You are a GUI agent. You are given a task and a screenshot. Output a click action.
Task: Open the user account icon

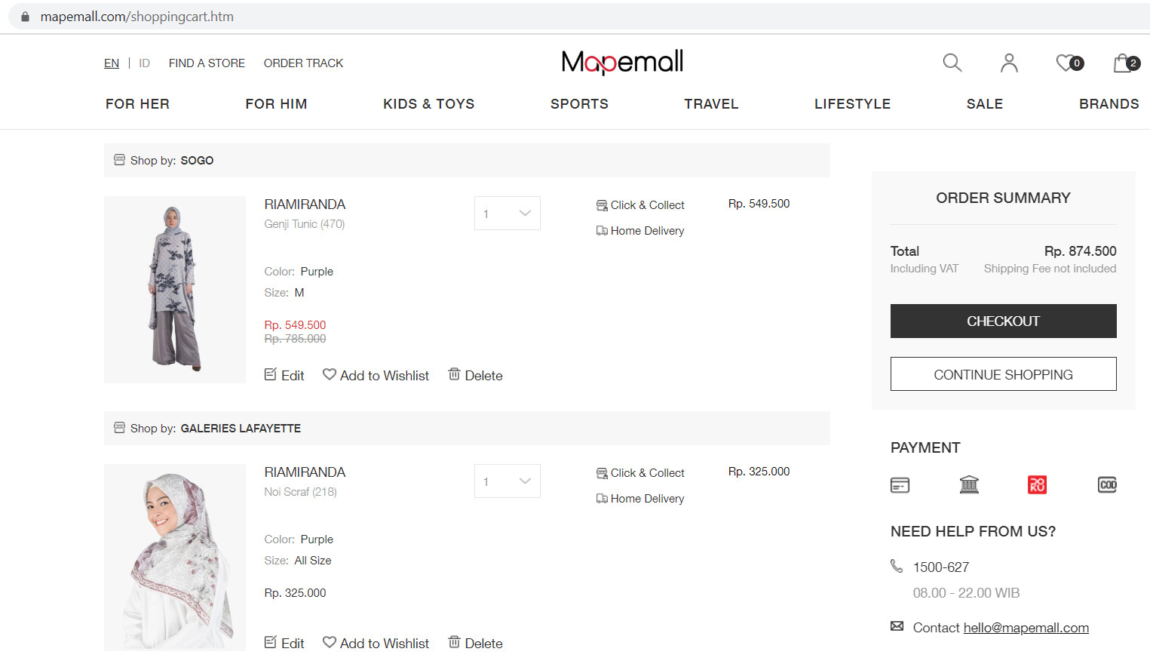[x=1009, y=63]
